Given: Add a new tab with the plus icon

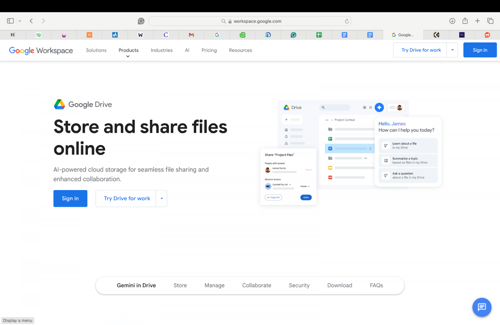Looking at the screenshot, I should click(477, 21).
